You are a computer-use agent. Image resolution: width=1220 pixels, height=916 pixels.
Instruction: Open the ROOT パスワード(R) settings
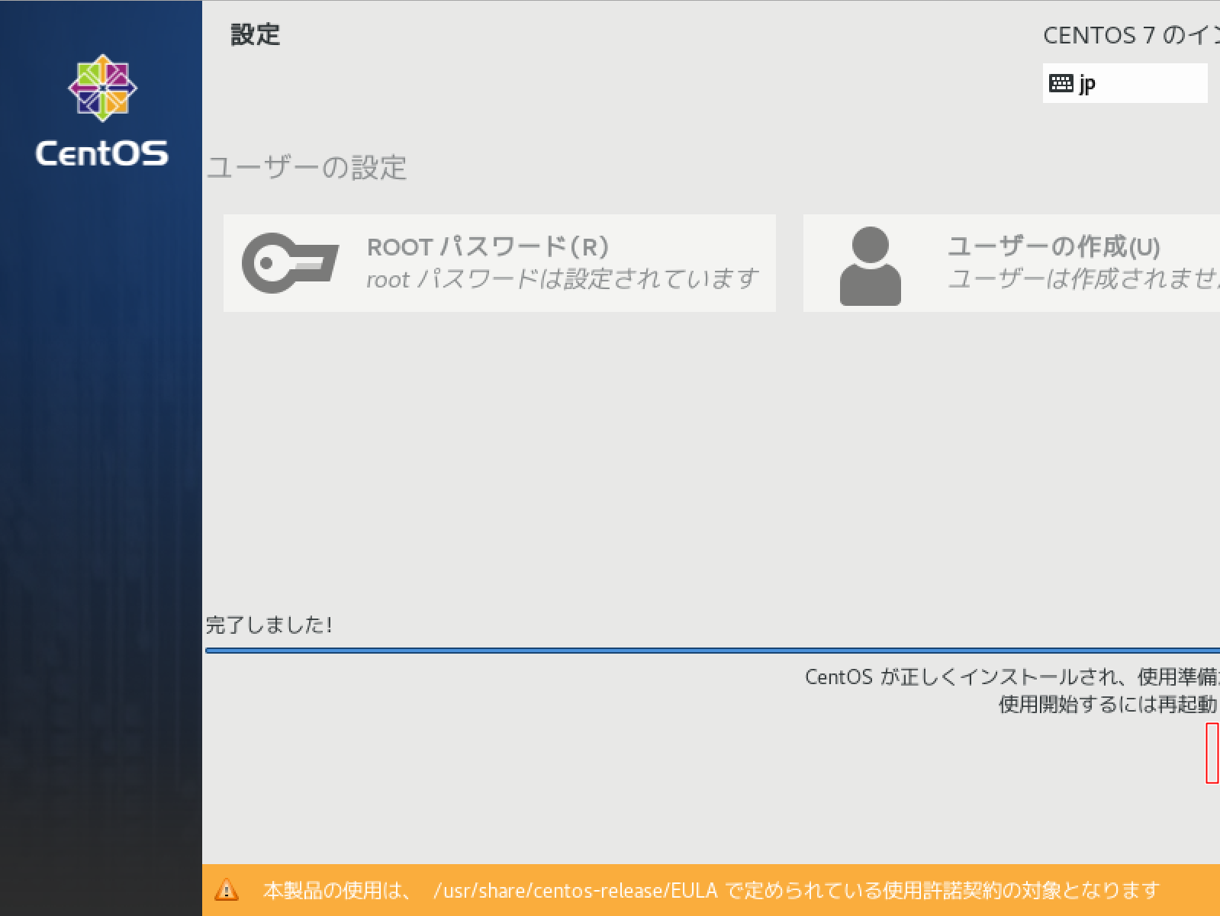499,263
